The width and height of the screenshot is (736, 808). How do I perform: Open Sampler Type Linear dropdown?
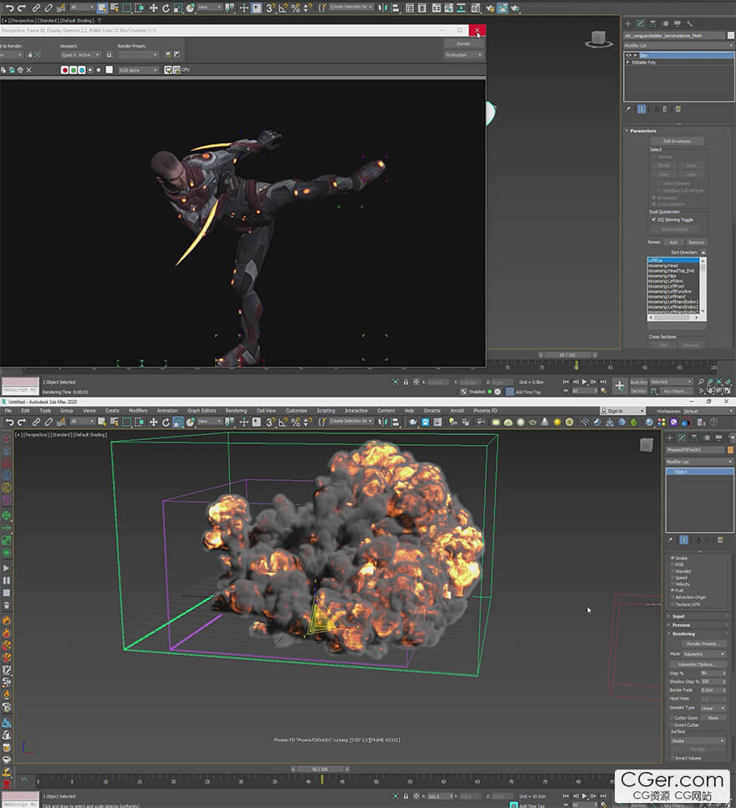click(x=713, y=708)
